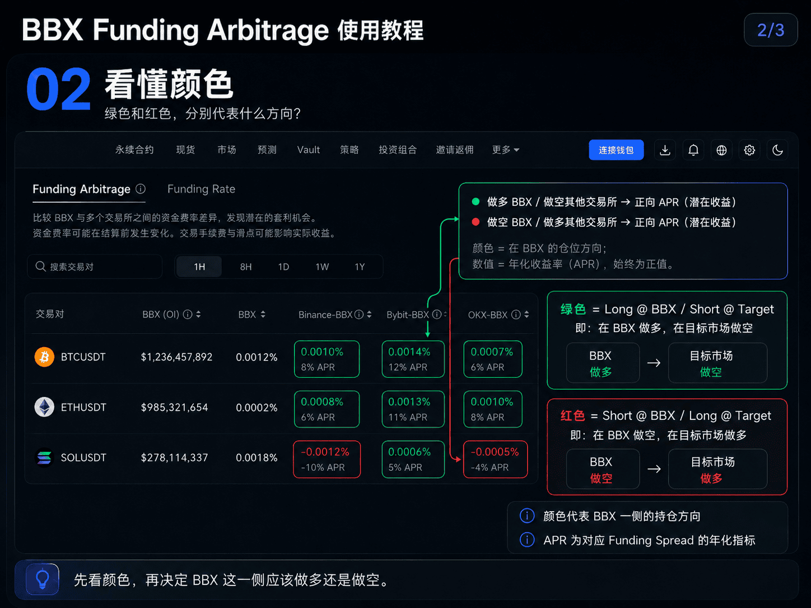Open 邀请返佣 page
The height and width of the screenshot is (608, 811).
click(455, 150)
